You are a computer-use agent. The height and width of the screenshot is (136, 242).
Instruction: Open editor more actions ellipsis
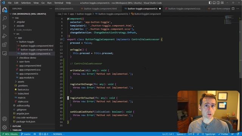(238, 9)
